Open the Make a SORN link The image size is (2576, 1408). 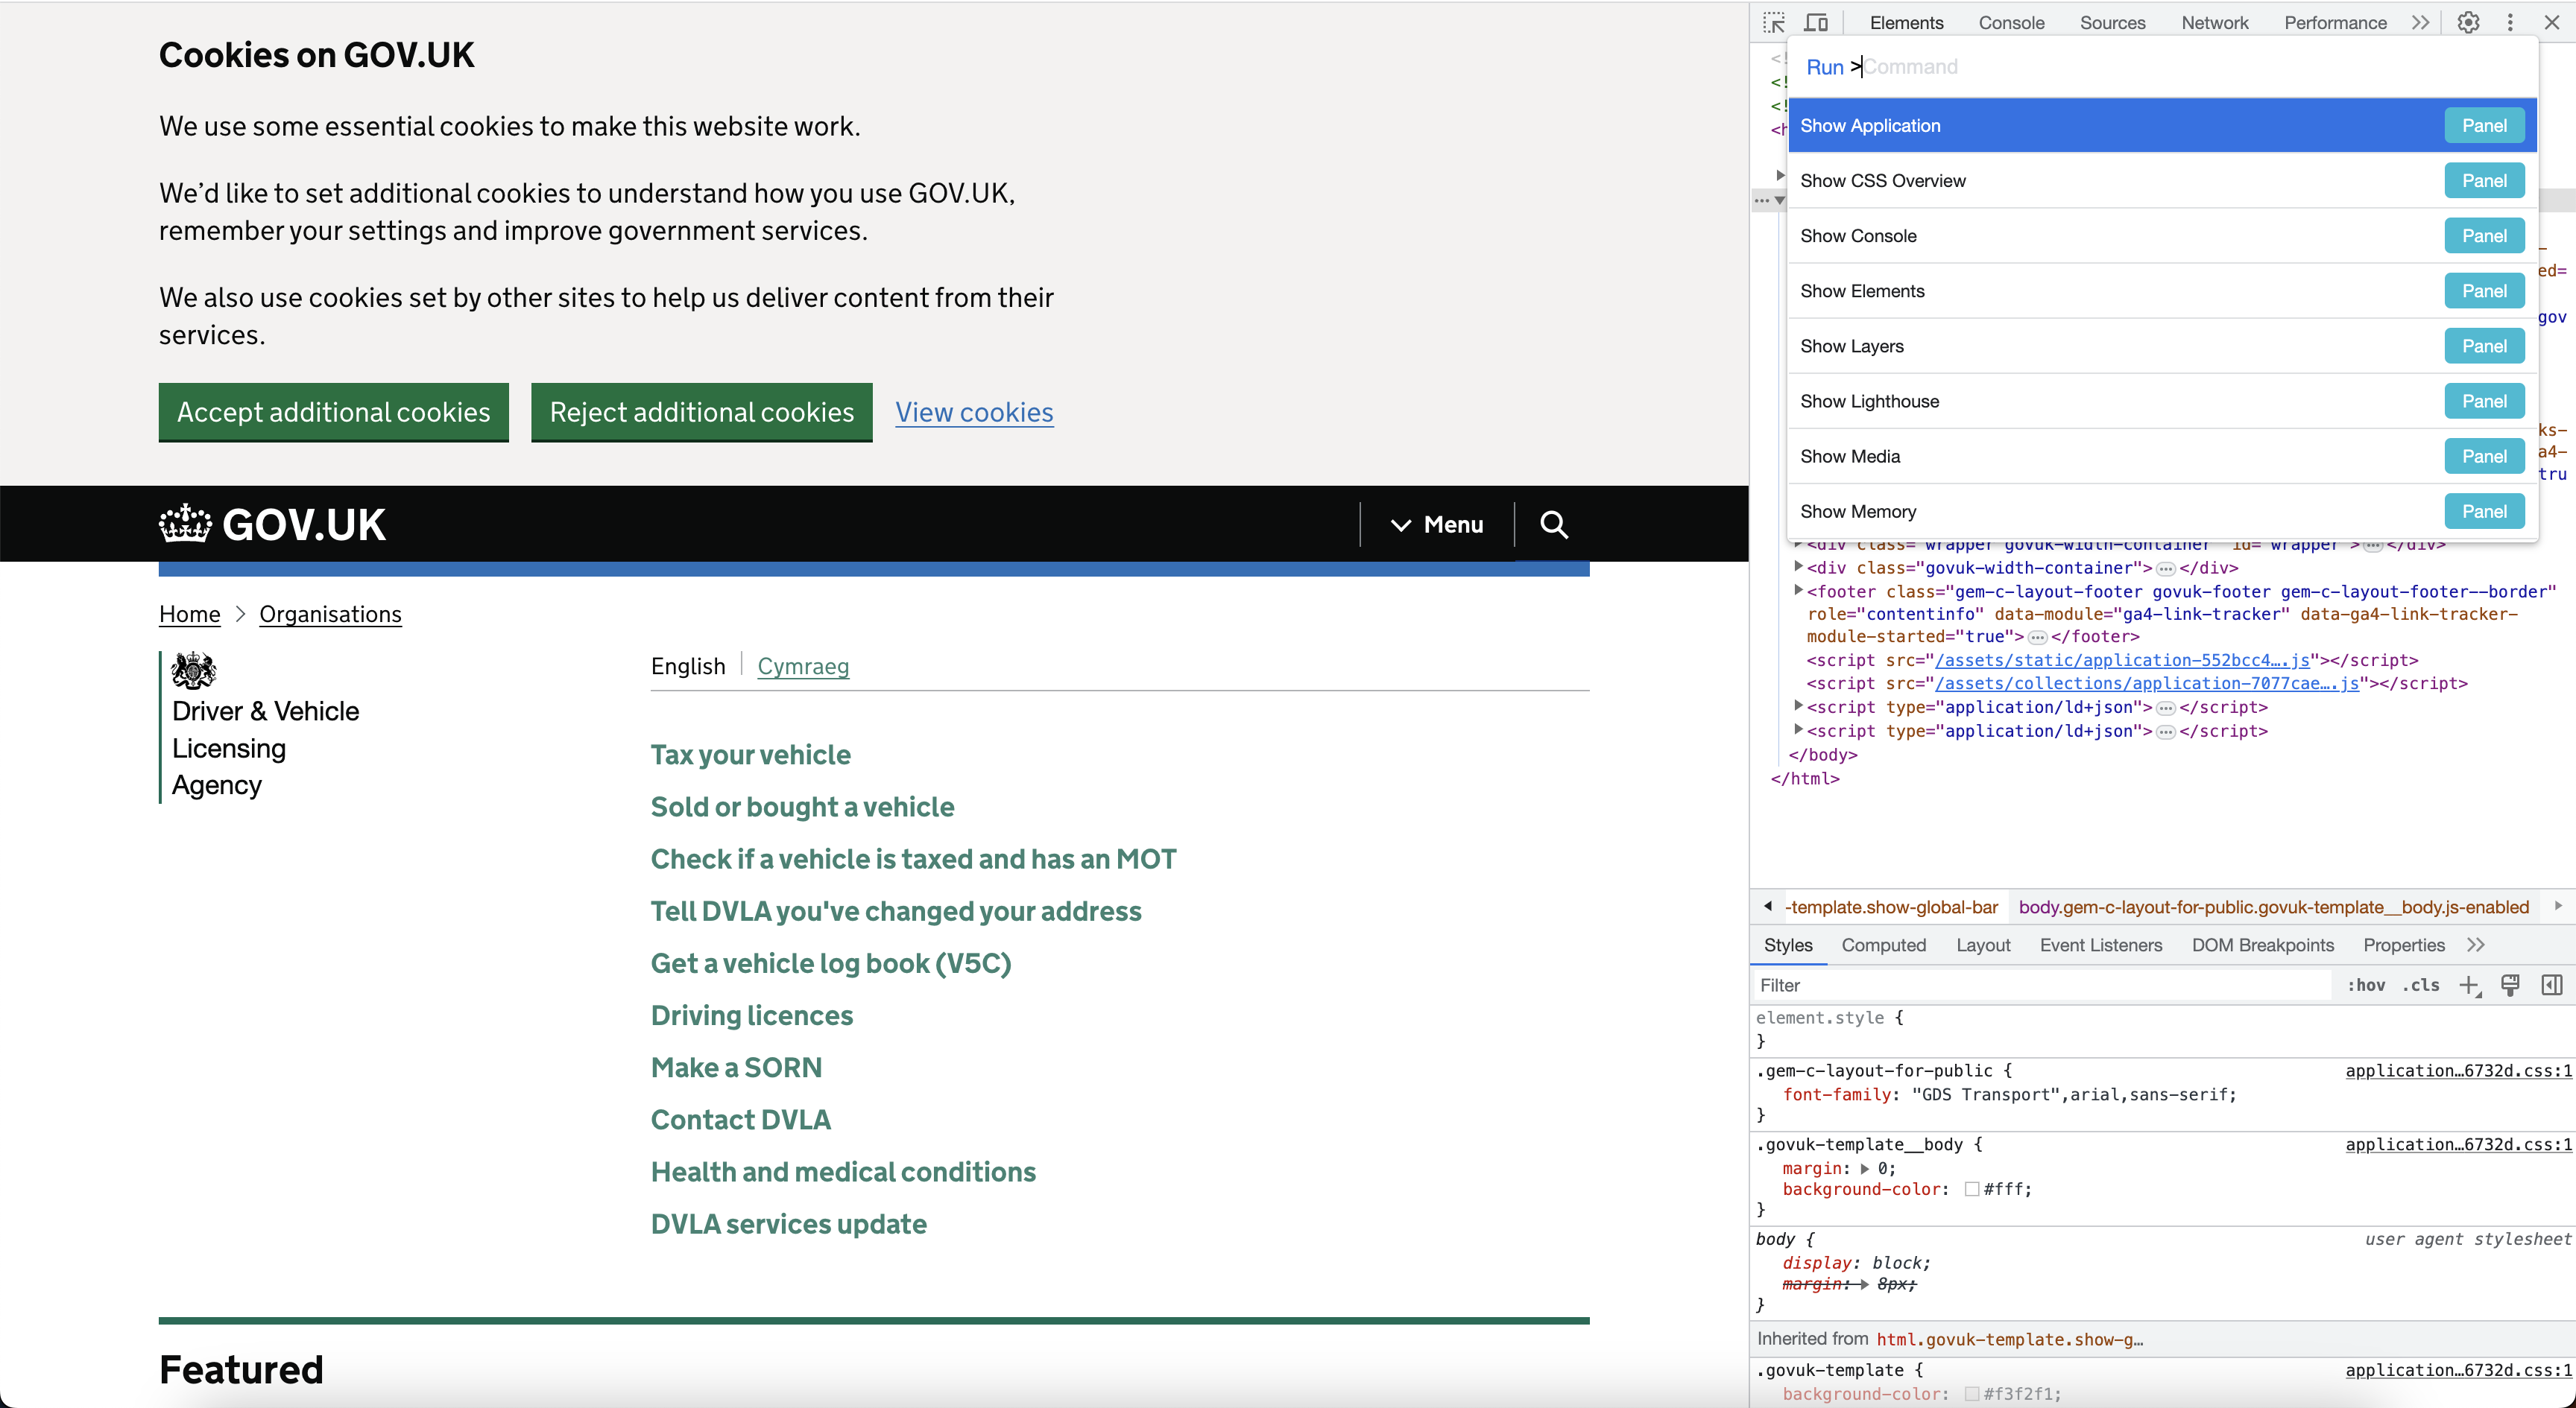[736, 1068]
